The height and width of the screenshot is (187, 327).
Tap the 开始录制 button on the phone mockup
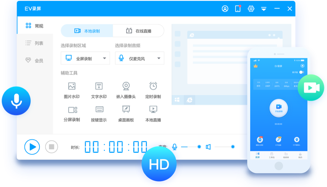279,108
